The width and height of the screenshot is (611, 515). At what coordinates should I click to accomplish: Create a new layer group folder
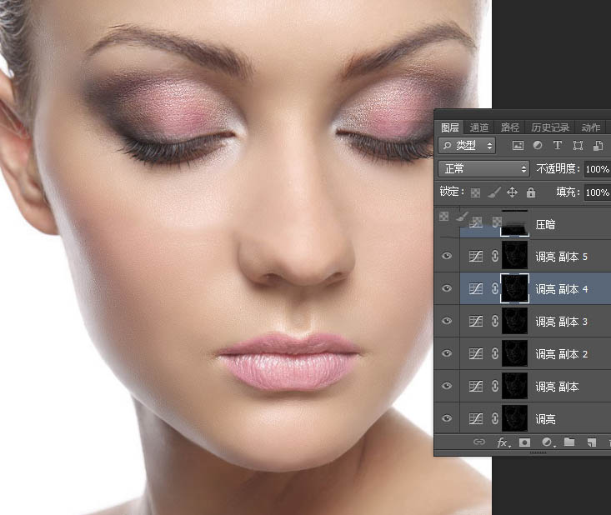[569, 442]
